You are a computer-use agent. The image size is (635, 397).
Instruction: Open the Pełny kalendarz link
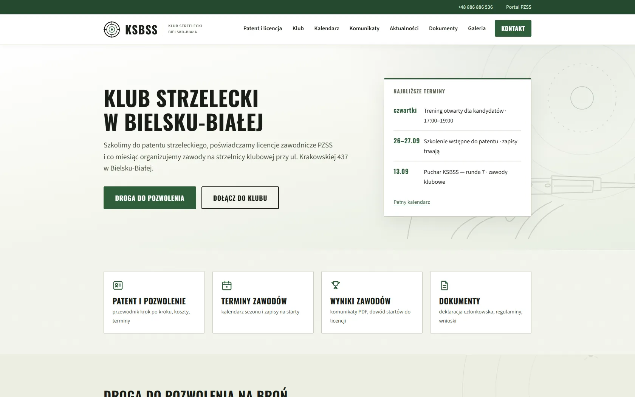412,202
